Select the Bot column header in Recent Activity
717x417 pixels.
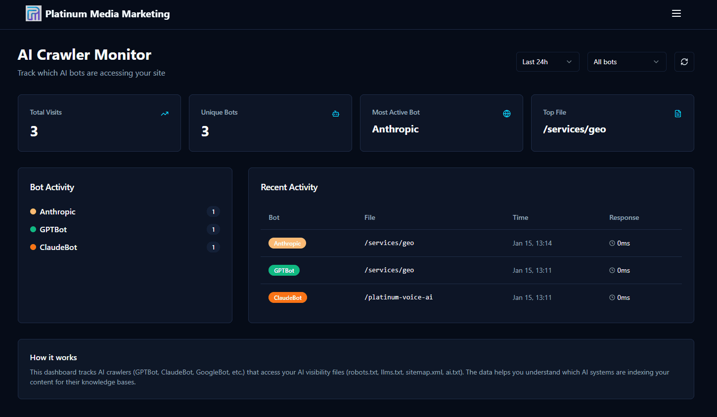pos(273,217)
